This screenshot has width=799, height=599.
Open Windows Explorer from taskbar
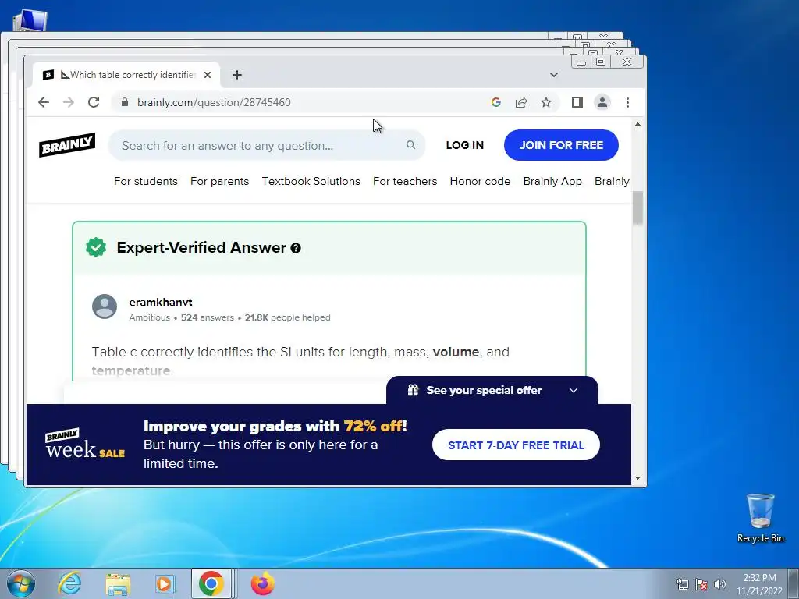pos(118,583)
